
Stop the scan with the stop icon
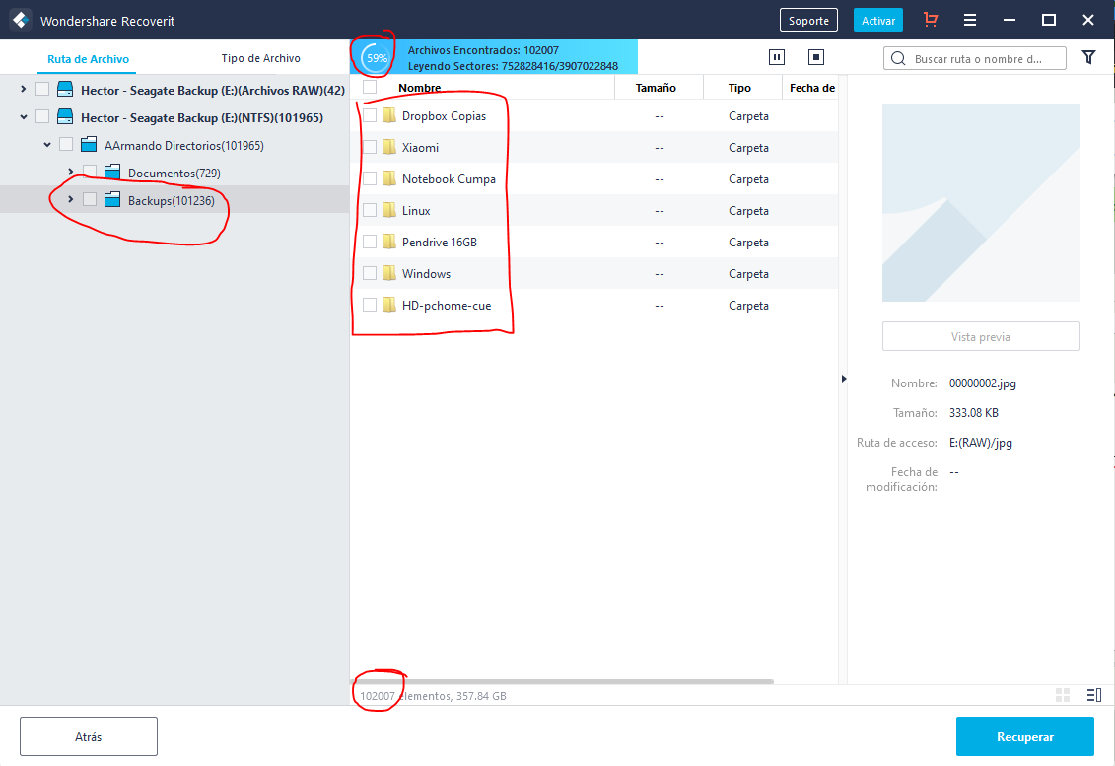[816, 57]
